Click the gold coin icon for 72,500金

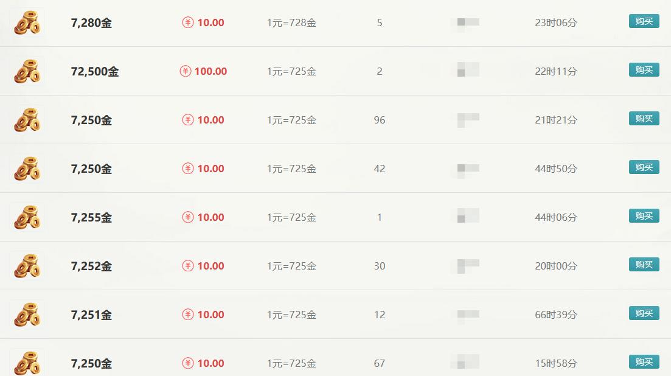[27, 71]
